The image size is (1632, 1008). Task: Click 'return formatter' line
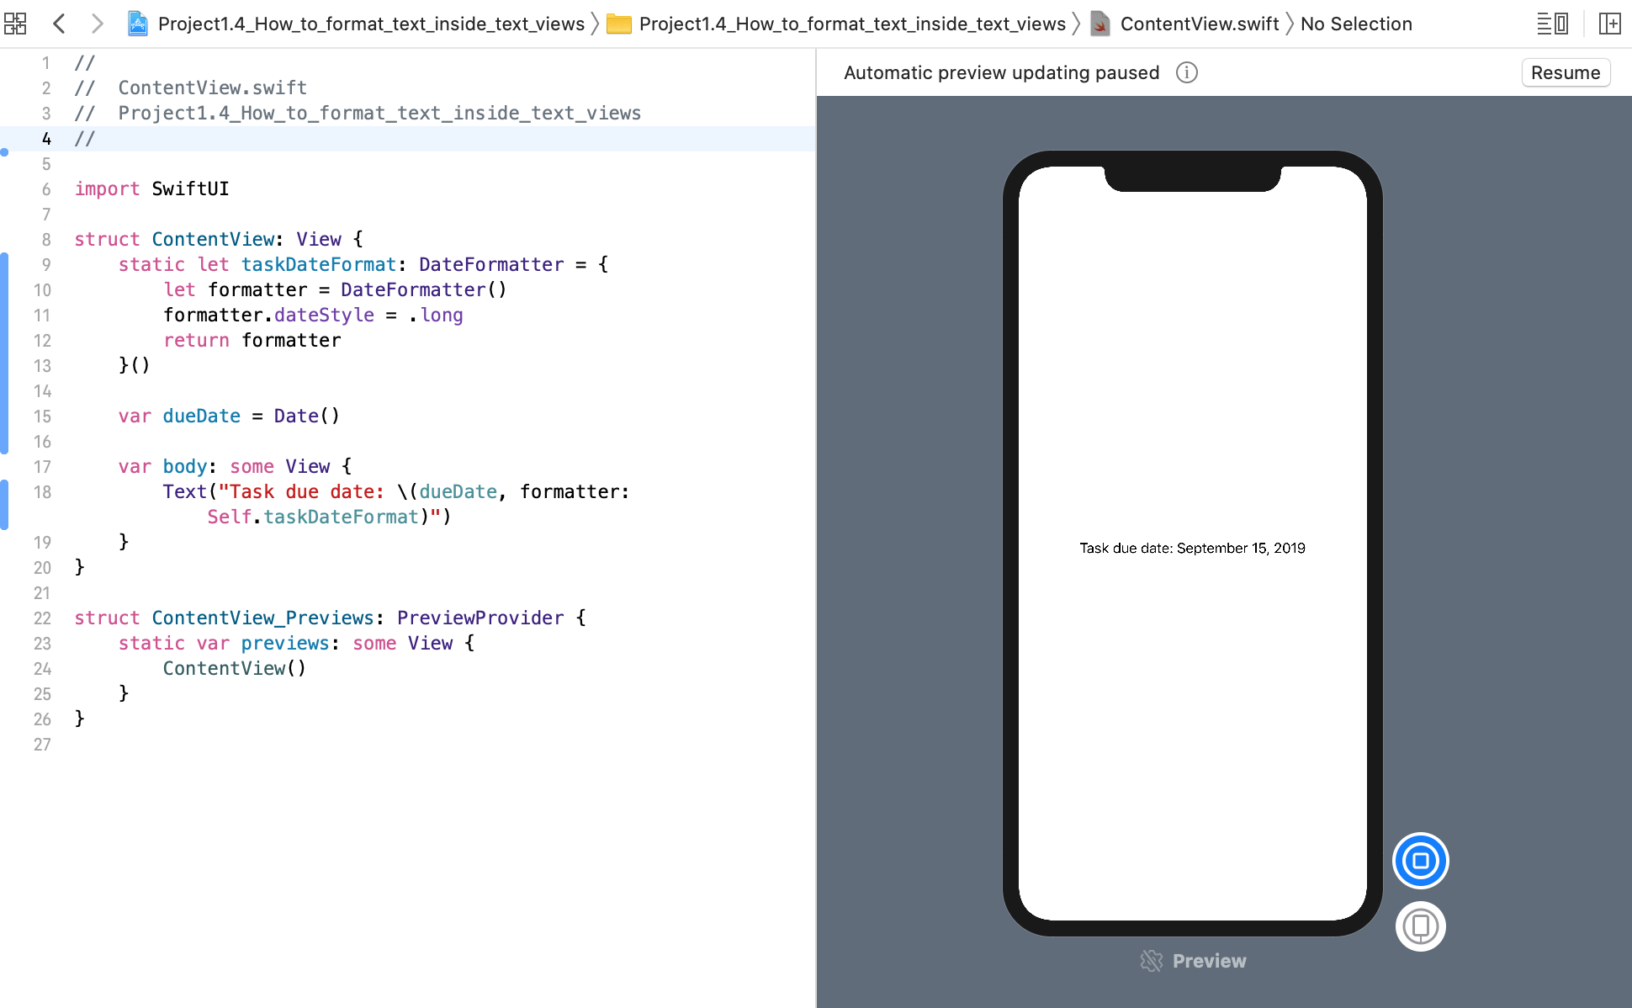pos(252,340)
